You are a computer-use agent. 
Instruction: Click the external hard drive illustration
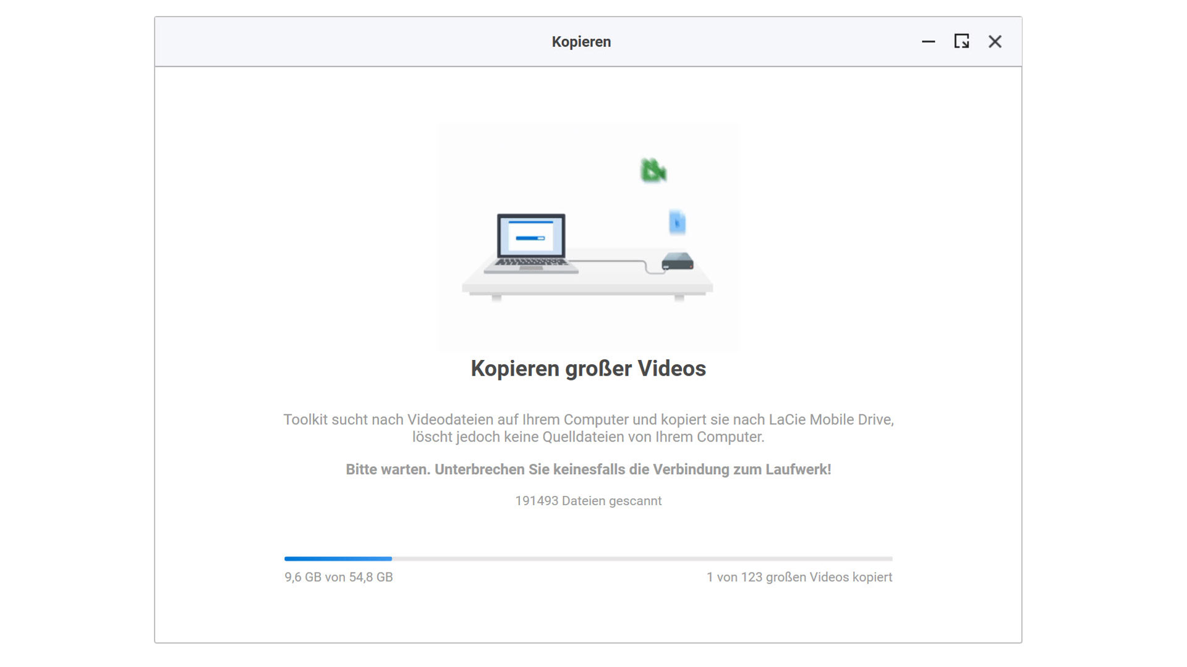pyautogui.click(x=678, y=262)
